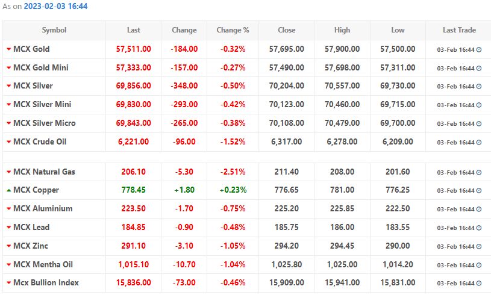Click the clock icon in MCX Gold Mini row
This screenshot has width=491, height=295.
(x=479, y=69)
